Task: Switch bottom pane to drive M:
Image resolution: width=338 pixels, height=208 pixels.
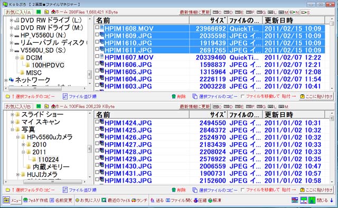Action: [x=283, y=106]
